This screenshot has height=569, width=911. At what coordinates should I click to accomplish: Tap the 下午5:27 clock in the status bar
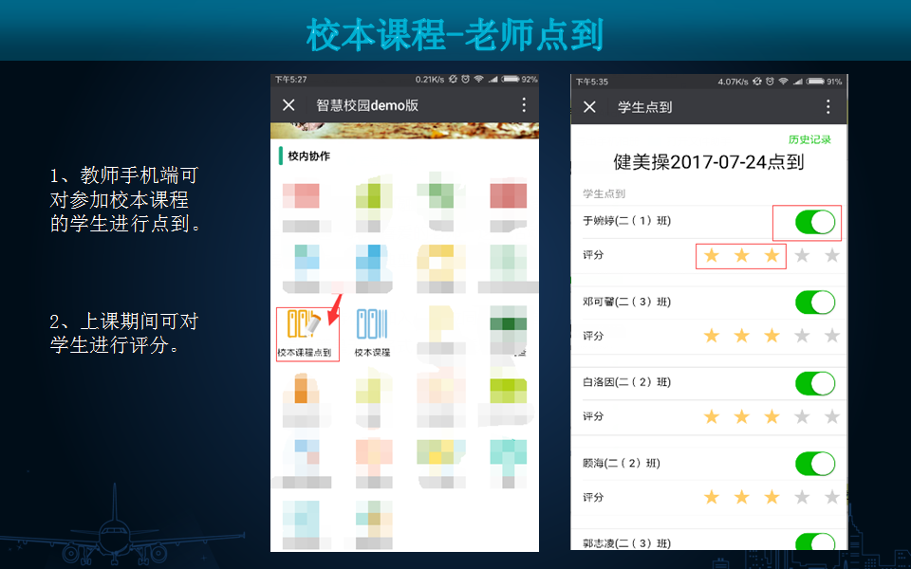point(291,79)
